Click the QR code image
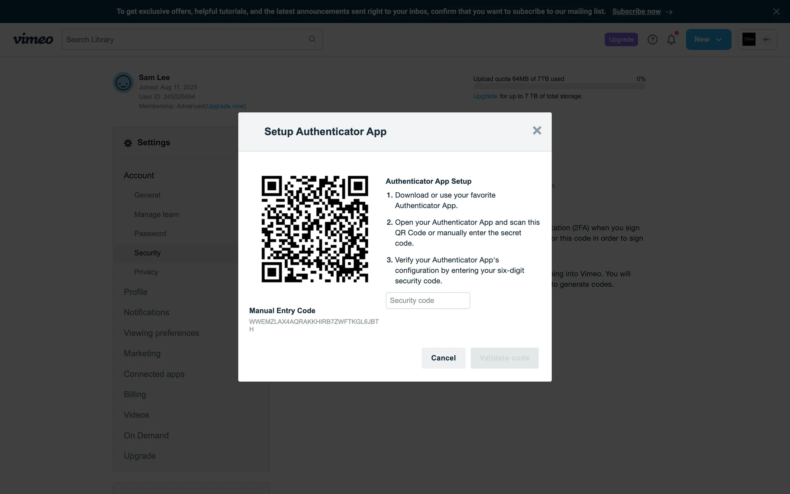790x494 pixels. (315, 229)
